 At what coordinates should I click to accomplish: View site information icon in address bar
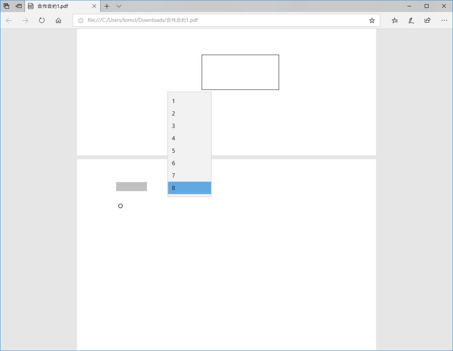tap(80, 20)
